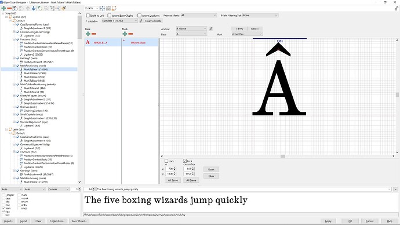Toggle the kern feature checkbox

[3, 208]
